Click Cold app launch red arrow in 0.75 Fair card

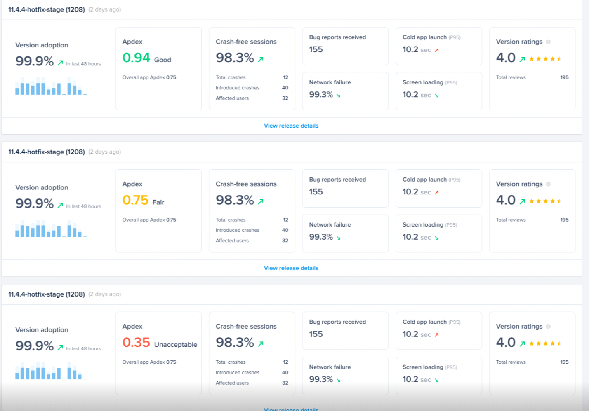(436, 192)
